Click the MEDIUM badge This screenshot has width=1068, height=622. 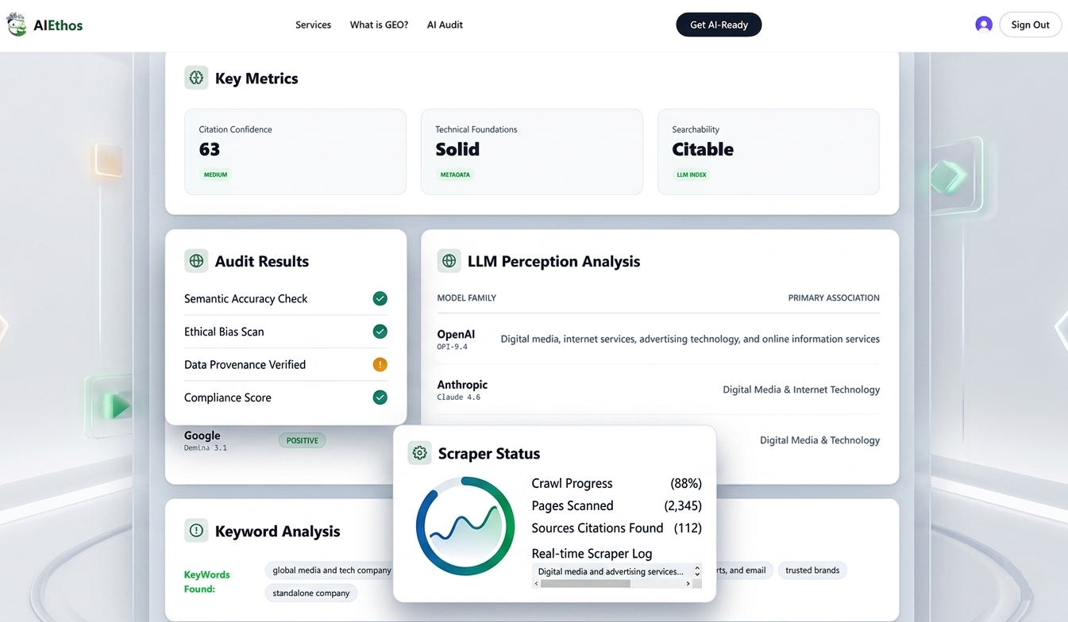215,175
